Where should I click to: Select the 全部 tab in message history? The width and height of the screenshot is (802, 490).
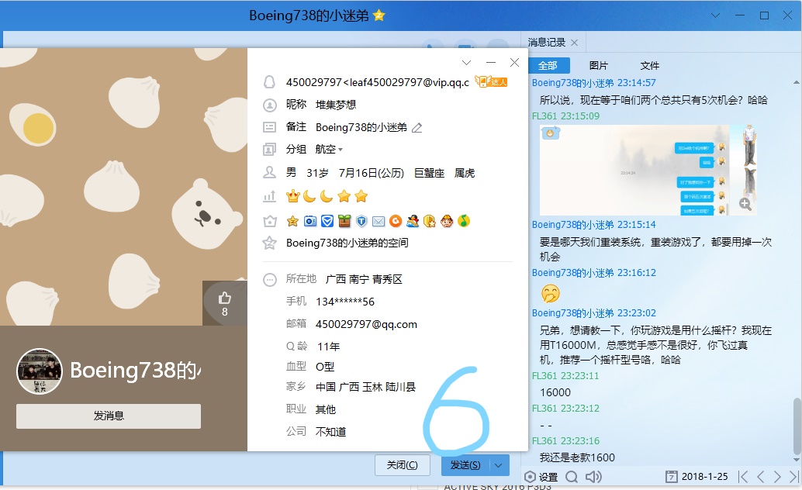pyautogui.click(x=548, y=66)
